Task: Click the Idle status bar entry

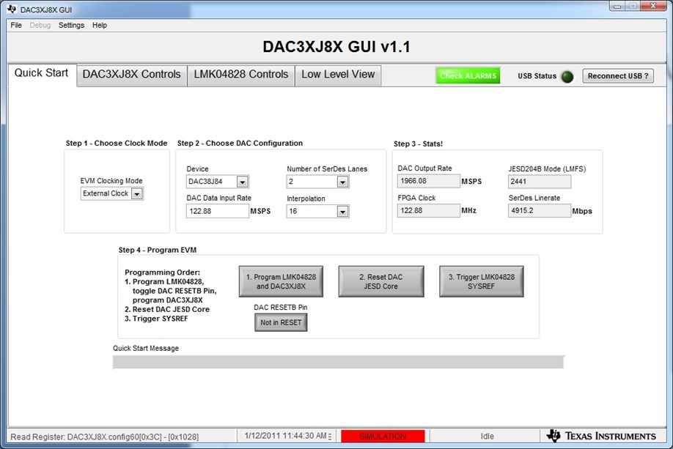Action: (487, 436)
